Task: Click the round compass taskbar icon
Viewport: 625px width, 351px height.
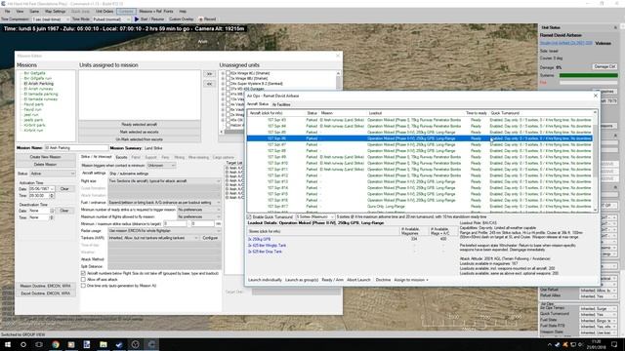Action: 135,344
